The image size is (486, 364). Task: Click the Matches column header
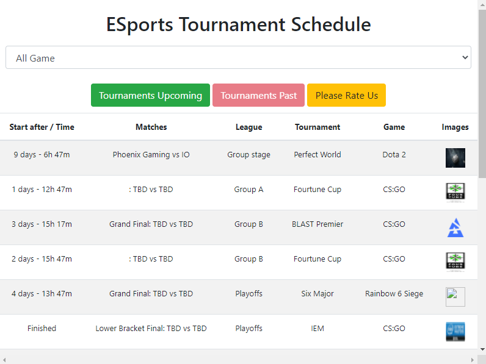click(x=151, y=127)
